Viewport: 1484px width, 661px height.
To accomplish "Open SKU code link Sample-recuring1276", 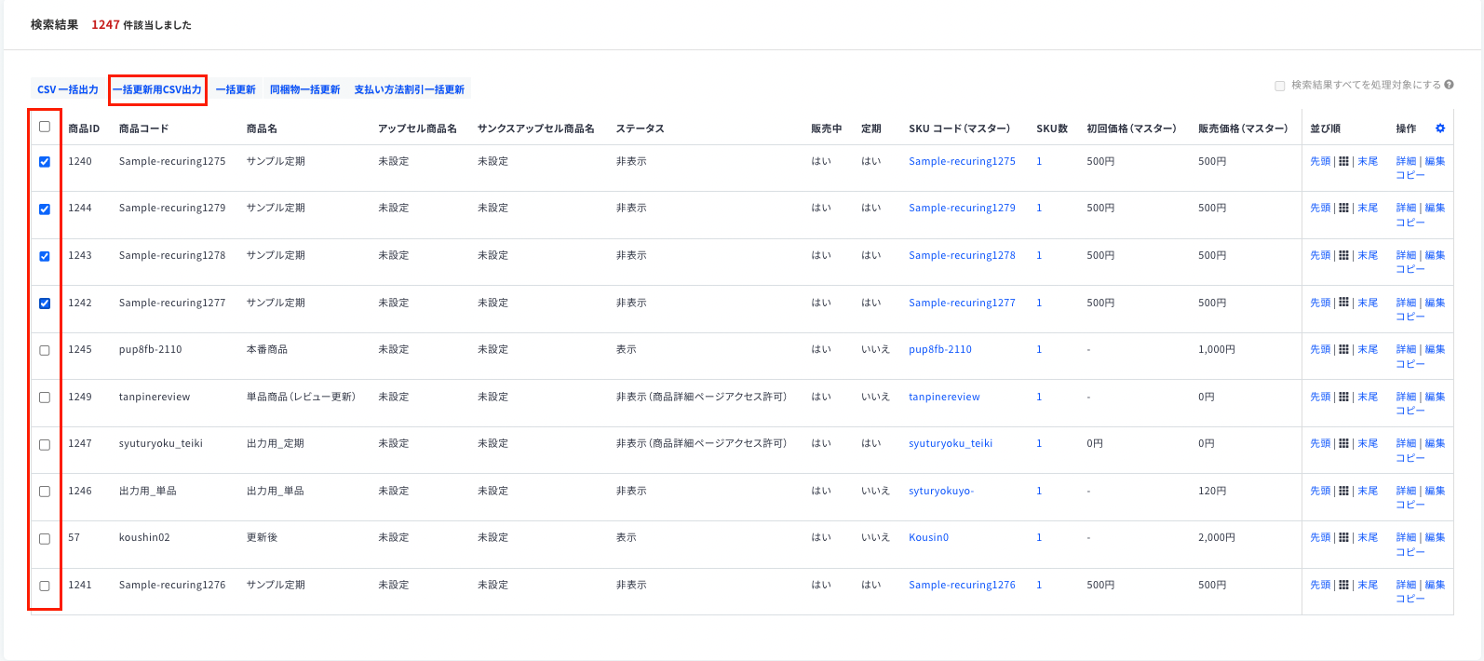I will coord(962,585).
